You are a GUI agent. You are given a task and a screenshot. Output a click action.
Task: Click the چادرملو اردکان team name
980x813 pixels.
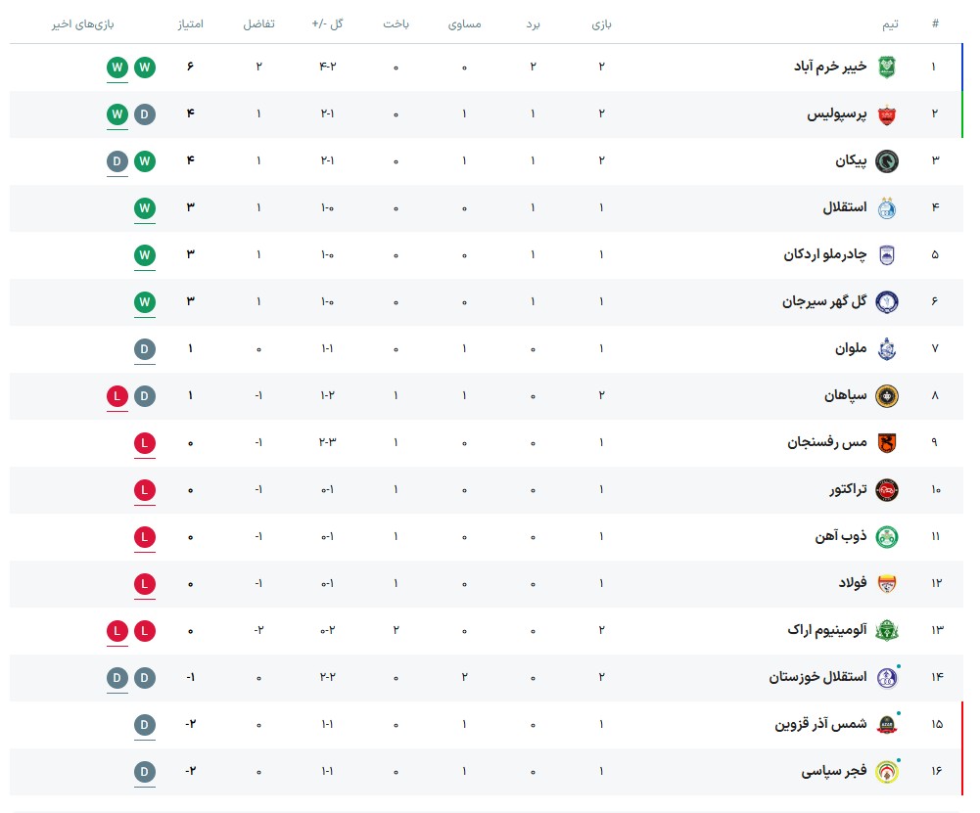(x=825, y=254)
